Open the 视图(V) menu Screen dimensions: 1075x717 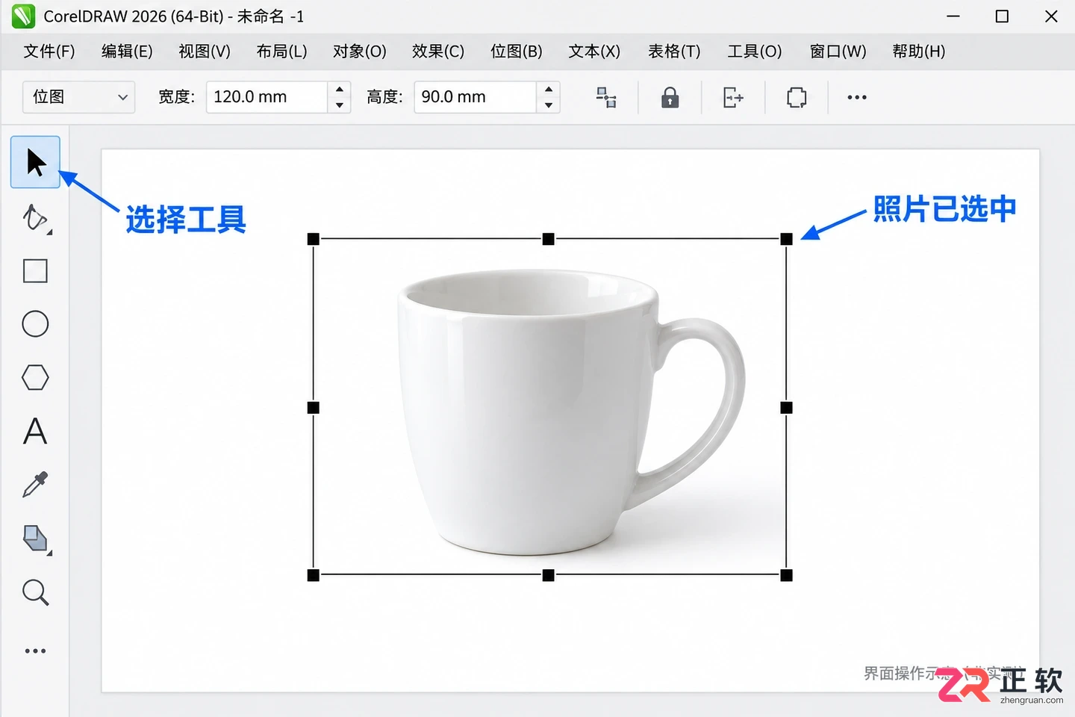click(205, 52)
